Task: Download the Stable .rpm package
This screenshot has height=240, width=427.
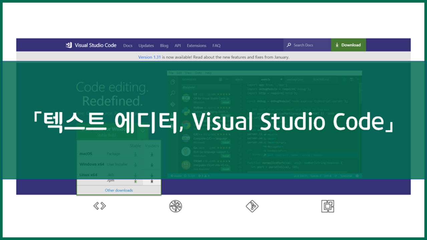Action: (135, 181)
